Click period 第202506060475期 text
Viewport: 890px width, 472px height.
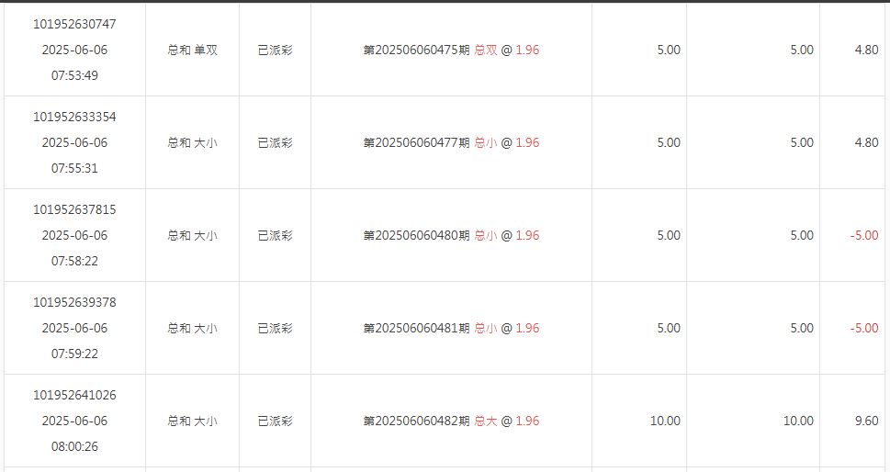point(416,50)
